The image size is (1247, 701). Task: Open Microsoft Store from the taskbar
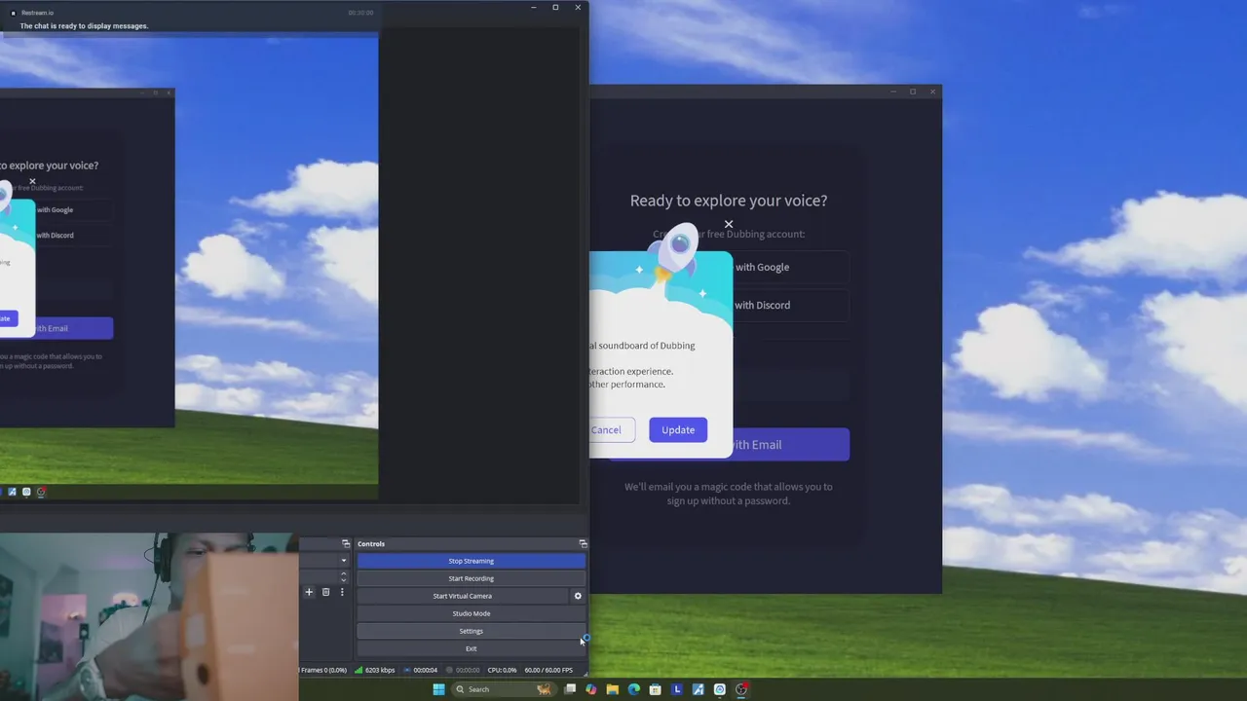[x=656, y=689]
